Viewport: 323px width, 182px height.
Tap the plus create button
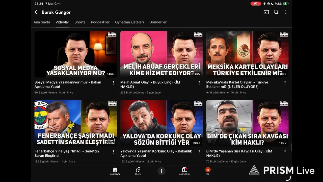point(161,171)
